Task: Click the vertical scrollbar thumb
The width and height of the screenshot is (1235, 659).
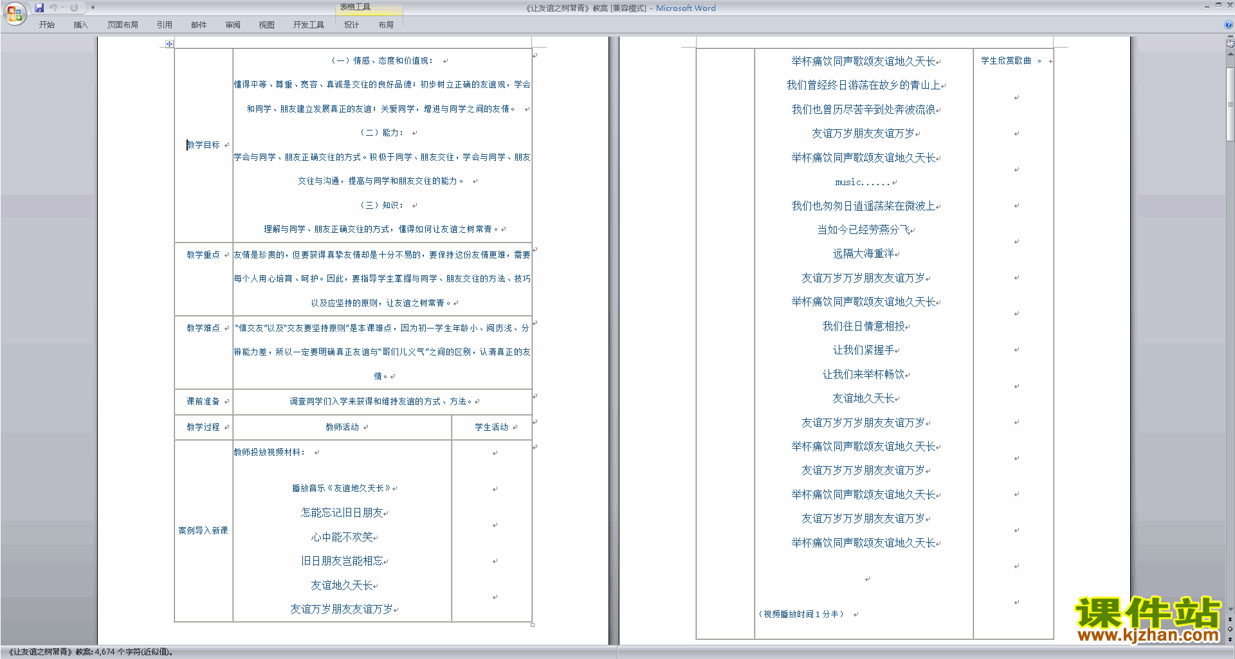Action: click(x=1230, y=104)
